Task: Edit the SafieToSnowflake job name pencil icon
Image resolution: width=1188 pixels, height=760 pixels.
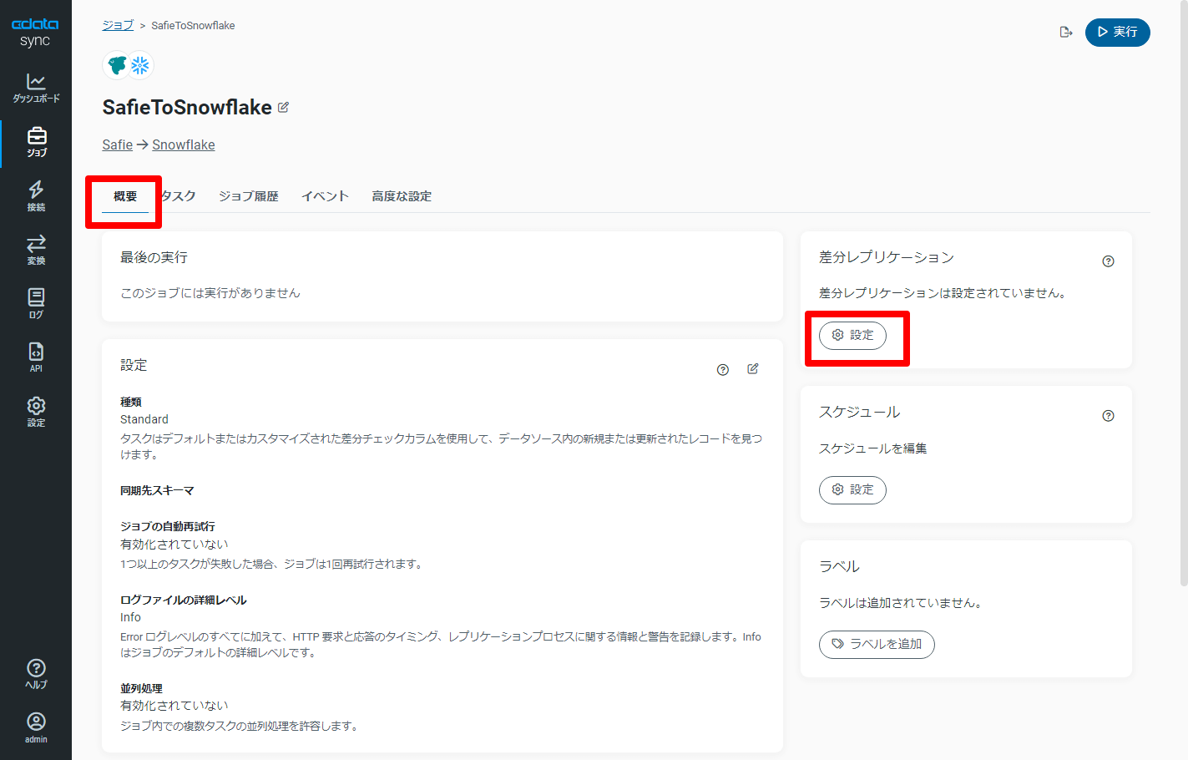Action: pos(283,107)
